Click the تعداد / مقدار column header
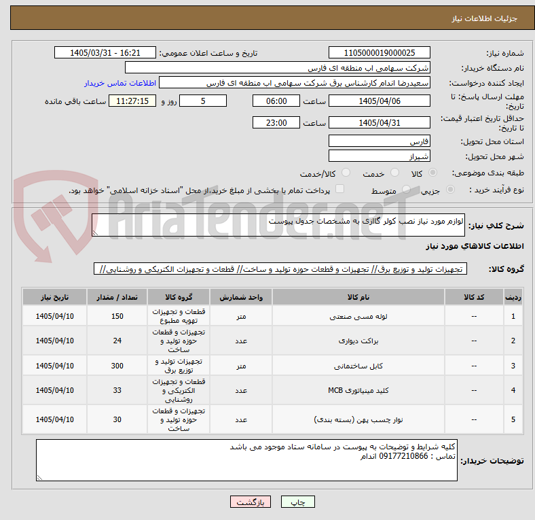This screenshot has height=520, width=535. pos(117,297)
